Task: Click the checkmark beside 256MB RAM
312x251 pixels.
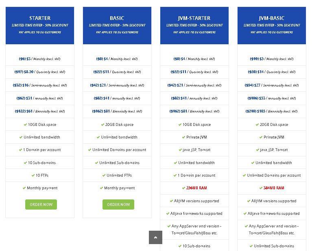Action: (x=183, y=188)
